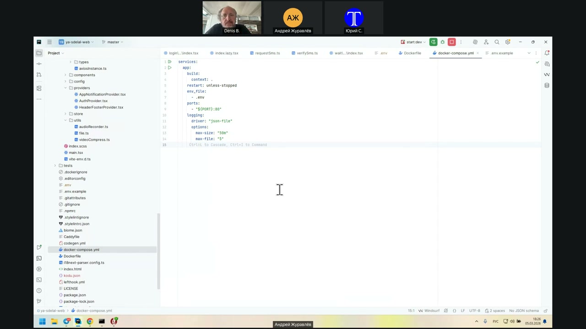This screenshot has height=329, width=586.
Task: Open the master branch dropdown
Action: point(113,42)
